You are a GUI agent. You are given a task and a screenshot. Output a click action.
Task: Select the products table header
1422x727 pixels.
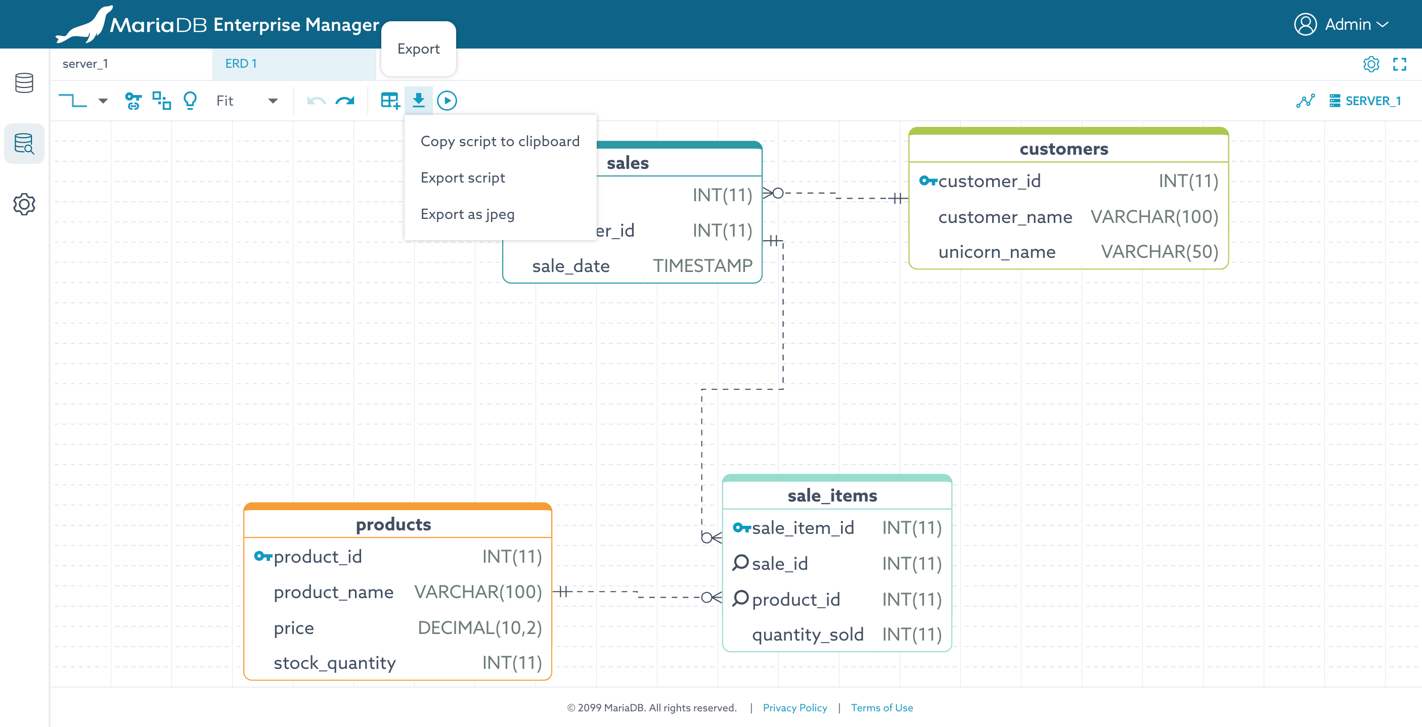(393, 524)
